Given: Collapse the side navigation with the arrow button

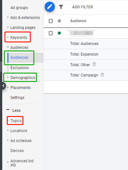Looking at the screenshot, I should tap(4, 86).
